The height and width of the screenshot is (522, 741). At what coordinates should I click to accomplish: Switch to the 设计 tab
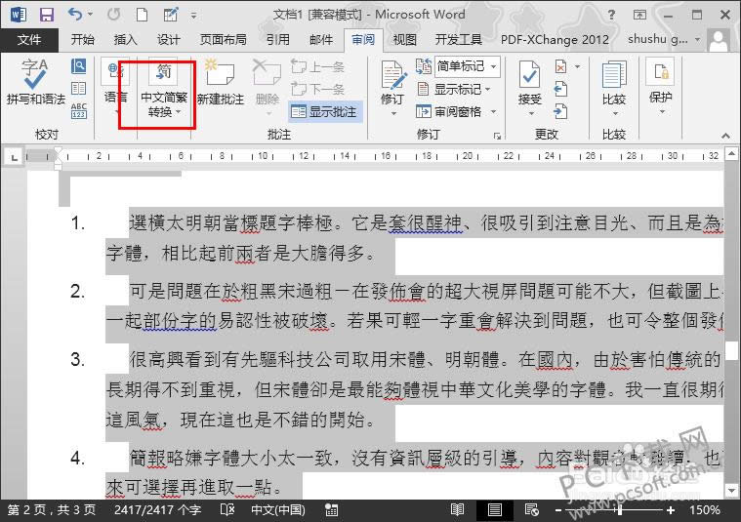coord(168,40)
